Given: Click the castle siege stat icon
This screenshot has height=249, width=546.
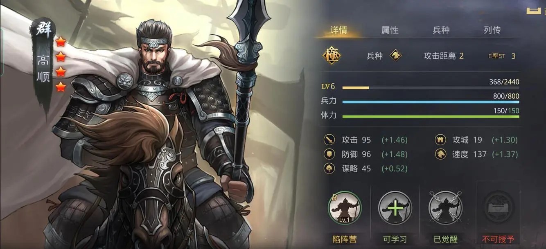Looking at the screenshot, I should pyautogui.click(x=440, y=140).
